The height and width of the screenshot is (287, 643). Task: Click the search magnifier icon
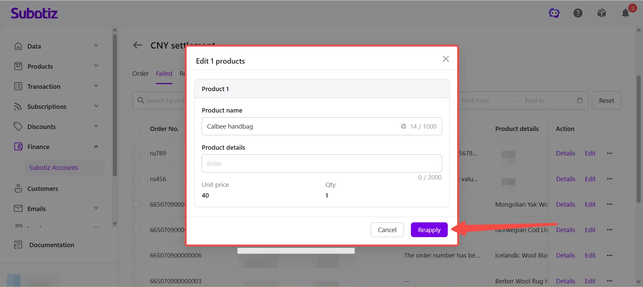point(141,100)
